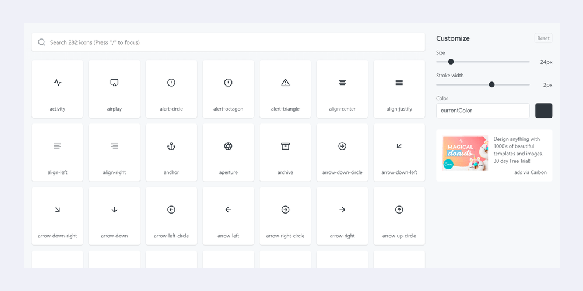This screenshot has height=291, width=583.
Task: Focus the Search 282 icons field
Action: [x=233, y=42]
